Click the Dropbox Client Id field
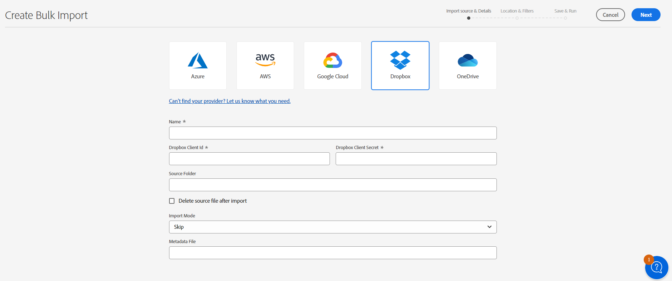 (249, 159)
